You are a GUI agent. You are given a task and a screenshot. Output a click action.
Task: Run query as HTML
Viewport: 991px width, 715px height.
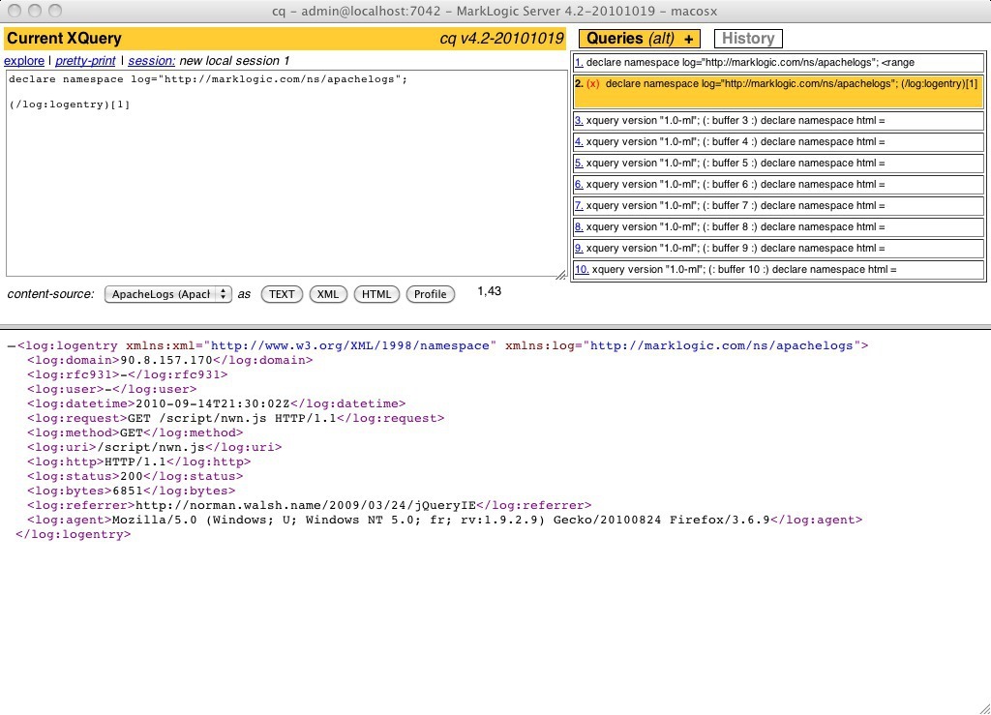376,294
